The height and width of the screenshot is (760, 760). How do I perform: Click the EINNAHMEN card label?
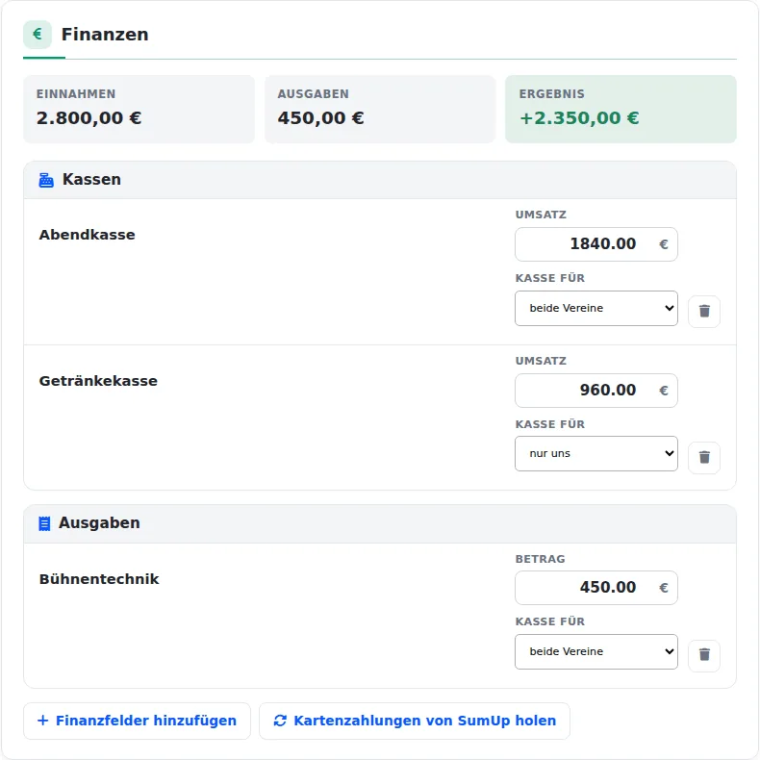tap(76, 93)
